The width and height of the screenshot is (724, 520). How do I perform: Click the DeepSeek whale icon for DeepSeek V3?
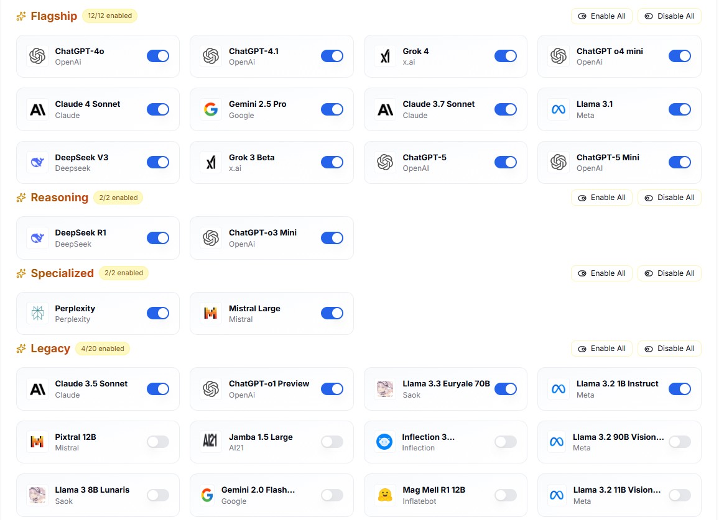[37, 163]
